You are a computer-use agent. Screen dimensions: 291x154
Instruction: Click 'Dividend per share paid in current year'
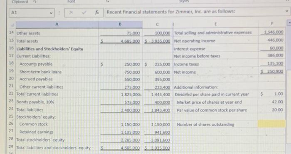(212, 94)
